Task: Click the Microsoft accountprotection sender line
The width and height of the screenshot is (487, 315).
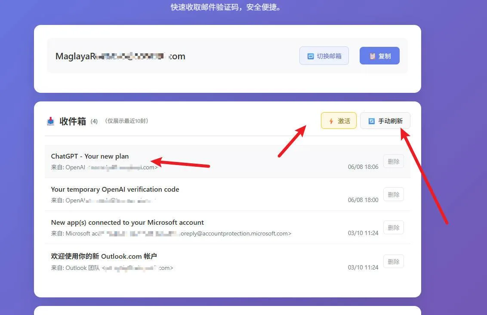Action: (171, 233)
